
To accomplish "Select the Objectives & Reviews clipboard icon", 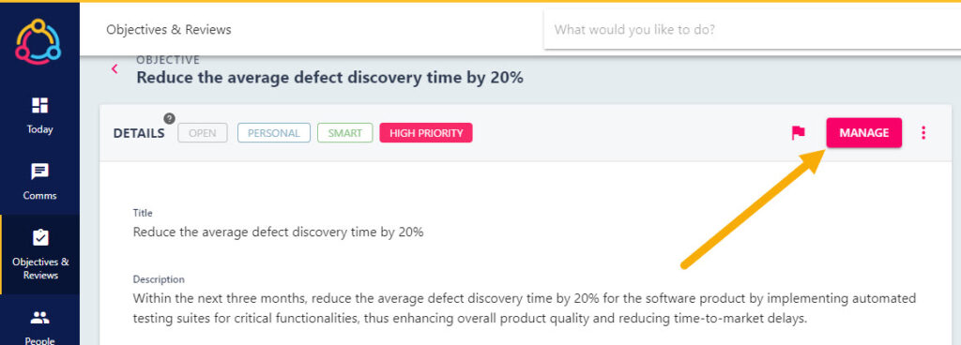I will point(40,237).
